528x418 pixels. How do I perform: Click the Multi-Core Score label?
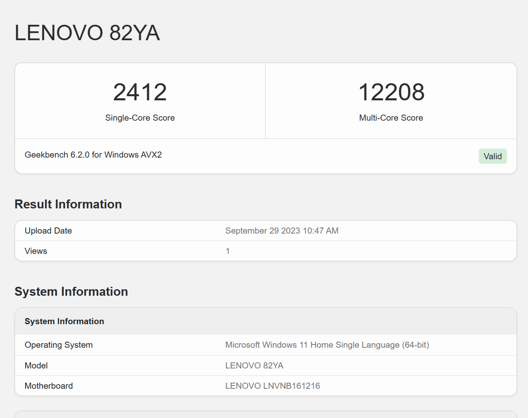click(391, 118)
